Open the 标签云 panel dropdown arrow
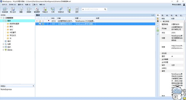The height and width of the screenshot is (100, 186). [33, 86]
